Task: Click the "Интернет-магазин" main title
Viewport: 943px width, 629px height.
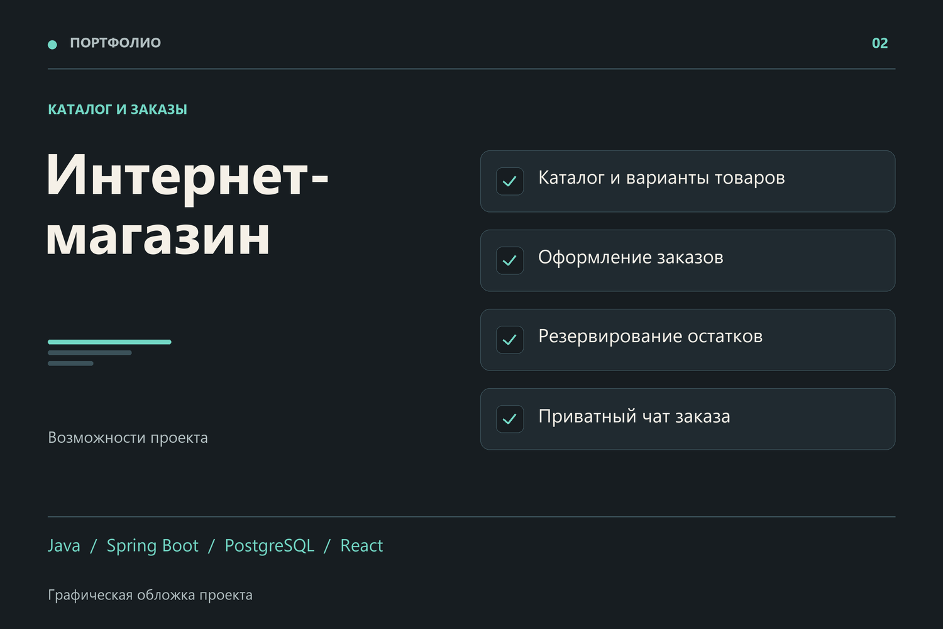Action: 187,204
